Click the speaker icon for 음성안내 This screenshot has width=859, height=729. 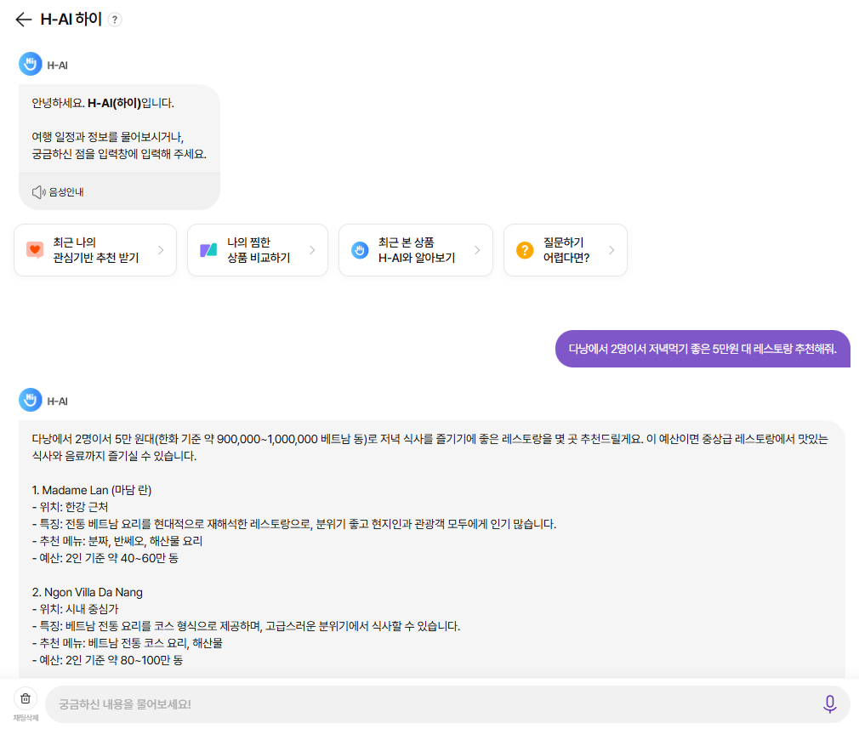(38, 192)
